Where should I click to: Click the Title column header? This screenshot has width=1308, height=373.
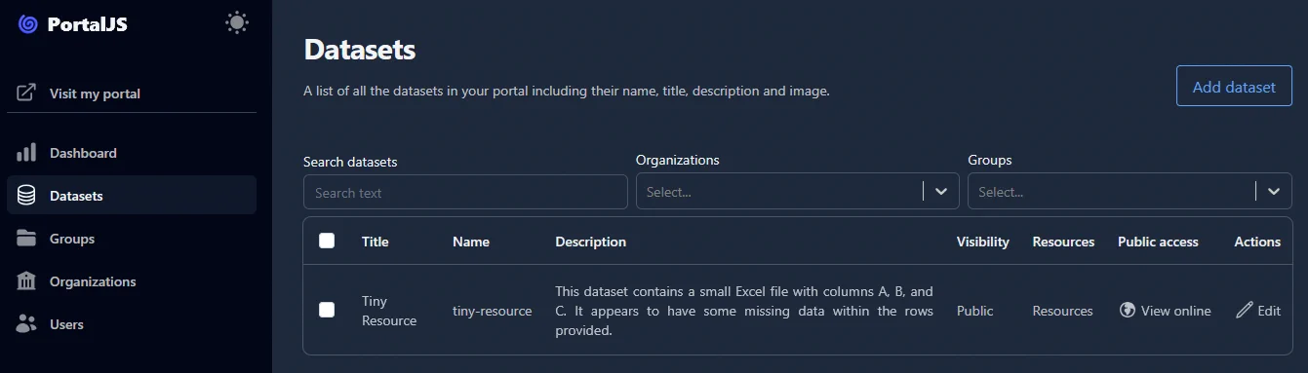(x=375, y=242)
